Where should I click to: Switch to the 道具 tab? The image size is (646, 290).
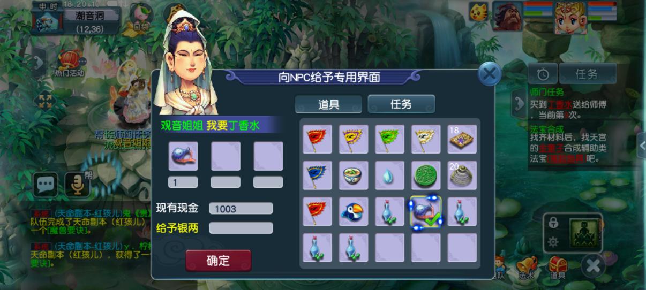coord(328,104)
